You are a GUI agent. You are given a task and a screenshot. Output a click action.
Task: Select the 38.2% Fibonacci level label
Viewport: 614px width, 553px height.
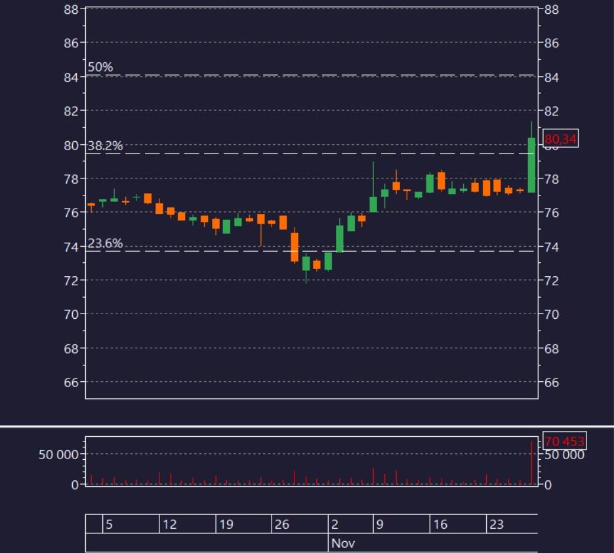tap(105, 146)
